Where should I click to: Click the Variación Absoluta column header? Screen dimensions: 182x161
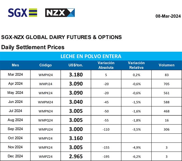[x=106, y=65]
